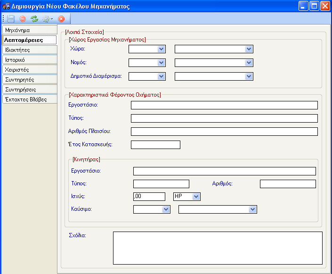Switch to the Μηχάνημα tab
332x274 pixels.
[x=30, y=30]
